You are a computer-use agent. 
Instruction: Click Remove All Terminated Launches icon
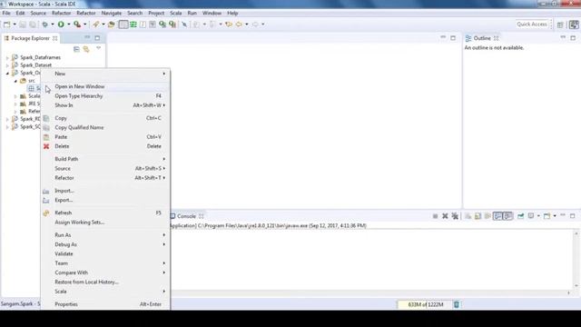click(x=455, y=216)
